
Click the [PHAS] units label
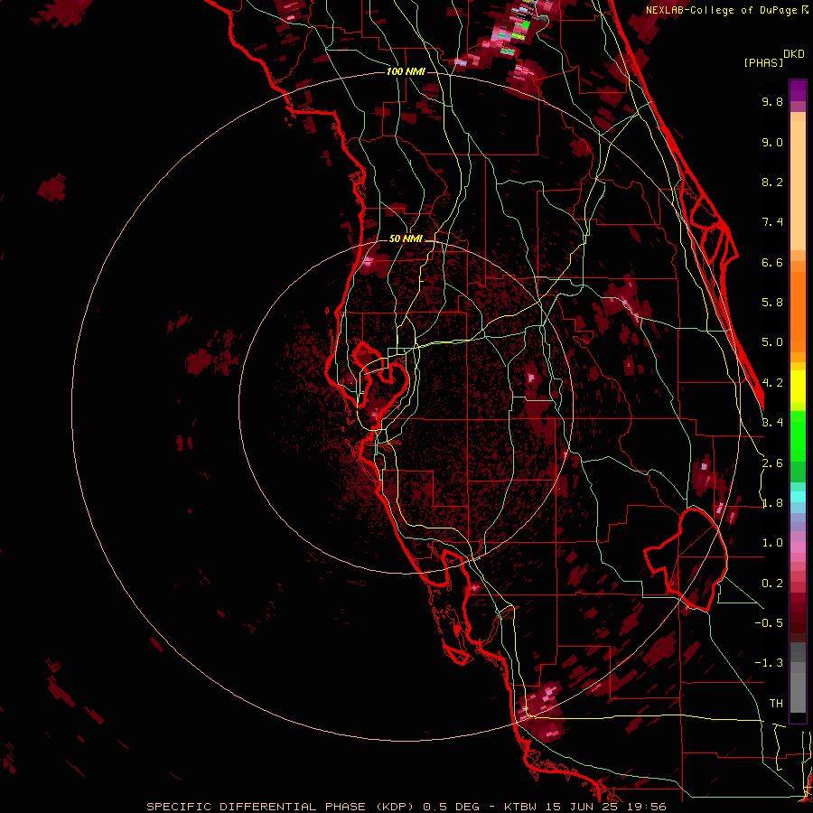click(763, 63)
